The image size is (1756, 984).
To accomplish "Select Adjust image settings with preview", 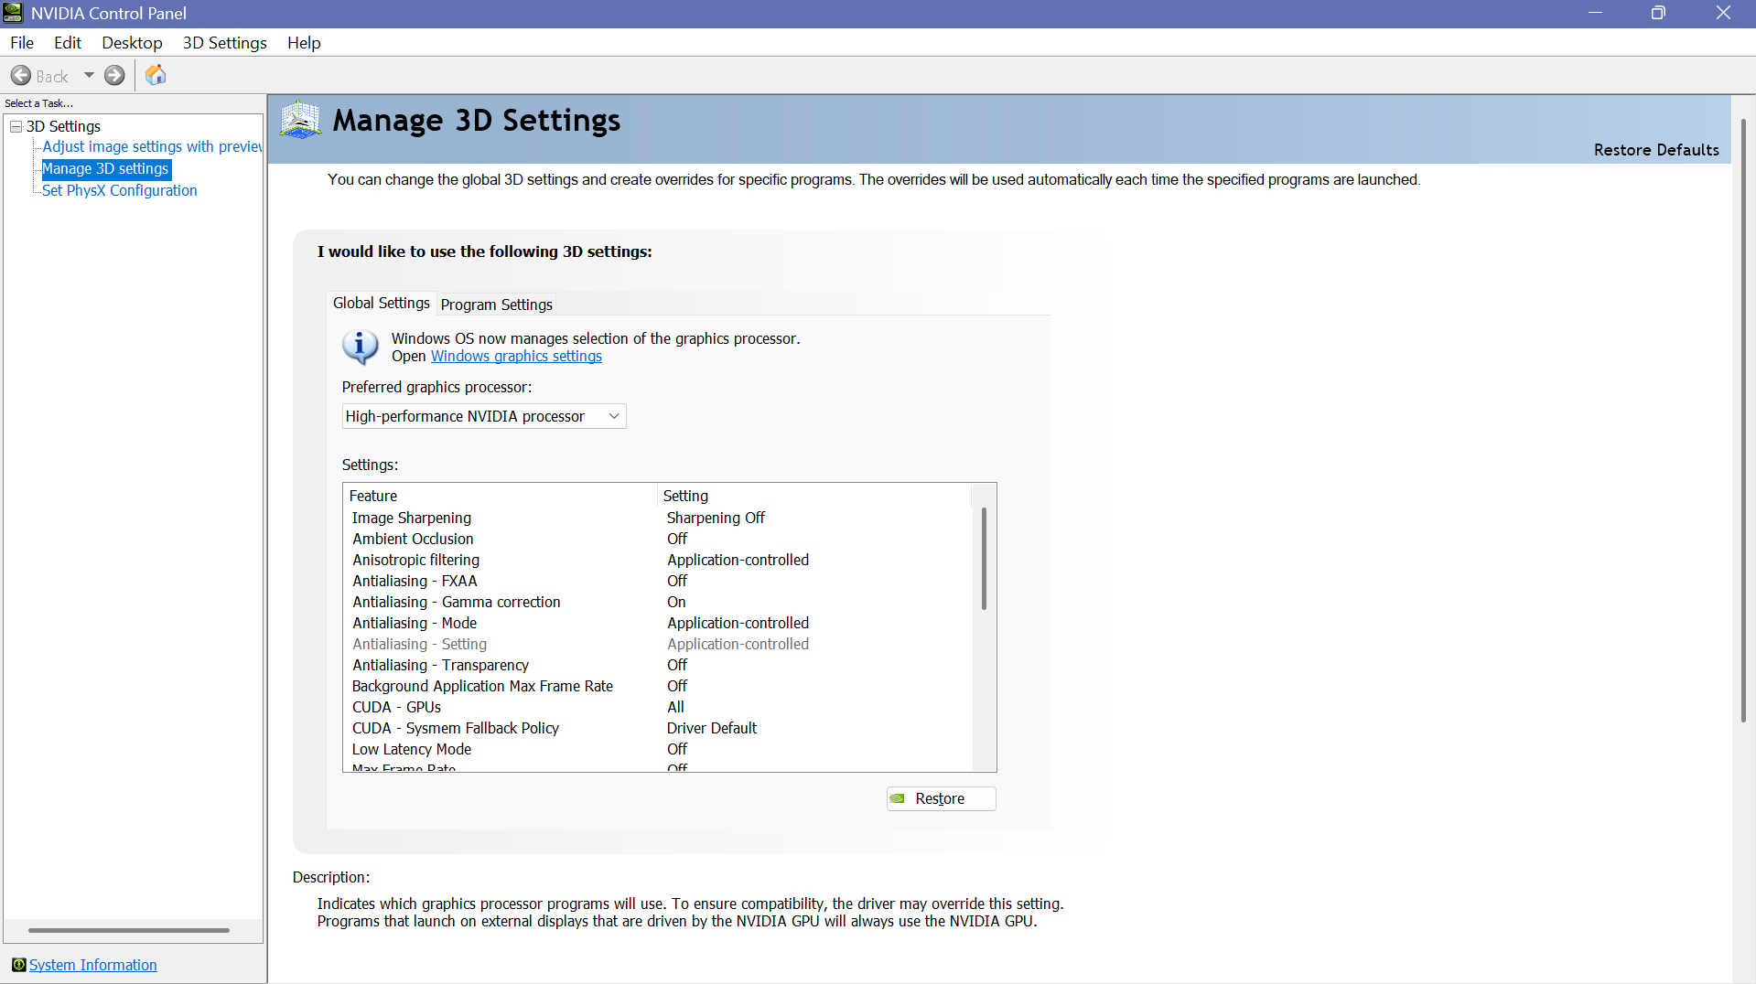I will [x=152, y=146].
